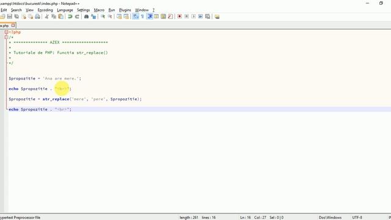Toggle Synchronize Vertical Scrolling icon

119,16
